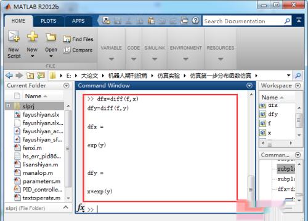
Task: Click the Find Files icon
Action: pos(67,39)
